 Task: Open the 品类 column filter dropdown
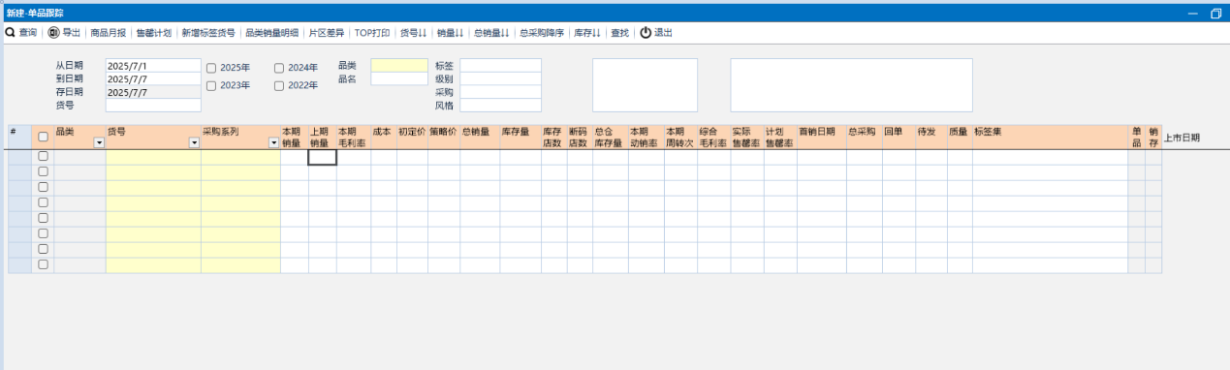[x=99, y=142]
